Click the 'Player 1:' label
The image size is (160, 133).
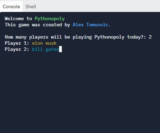pyautogui.click(x=17, y=43)
